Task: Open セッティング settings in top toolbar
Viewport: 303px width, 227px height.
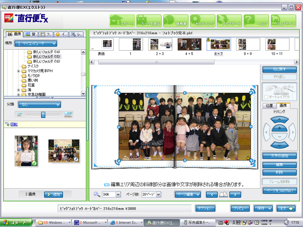Action: 203,21
